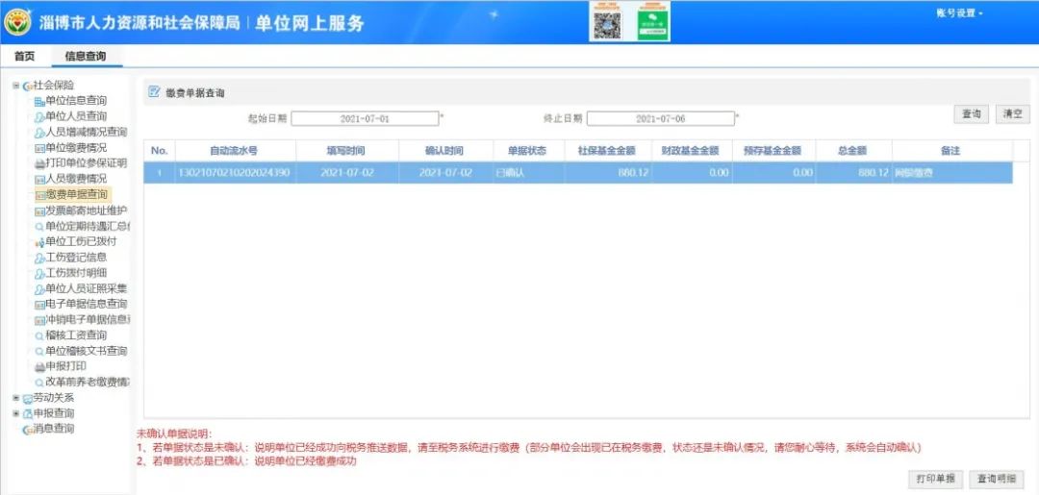Image resolution: width=1039 pixels, height=495 pixels.
Task: Click the bureau emblem logo in header
Action: 18,22
